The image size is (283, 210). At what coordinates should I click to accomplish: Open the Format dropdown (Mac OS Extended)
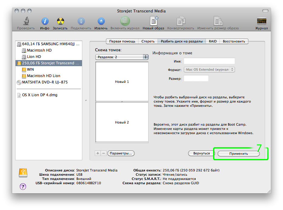210,69
